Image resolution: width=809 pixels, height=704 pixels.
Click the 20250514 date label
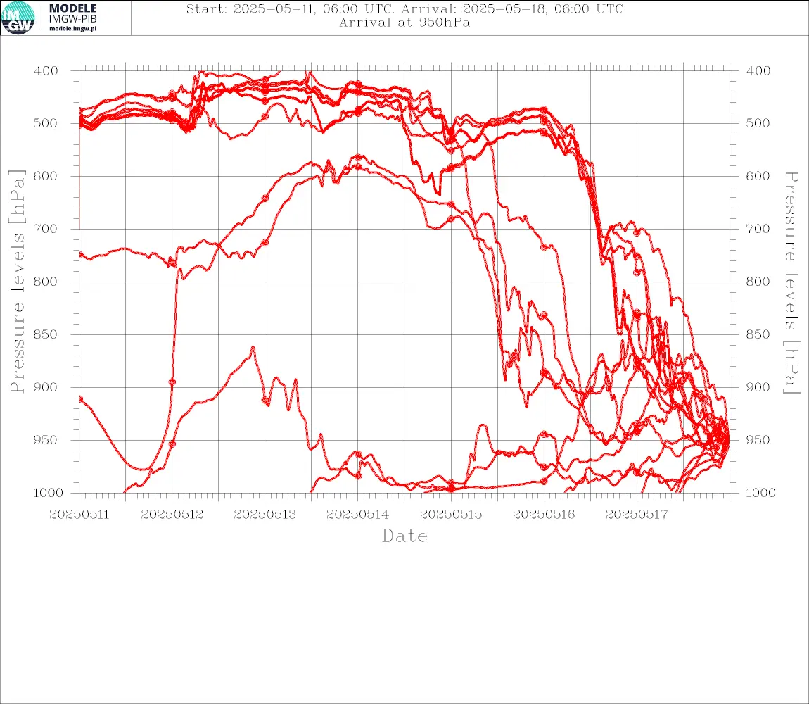[x=357, y=515]
